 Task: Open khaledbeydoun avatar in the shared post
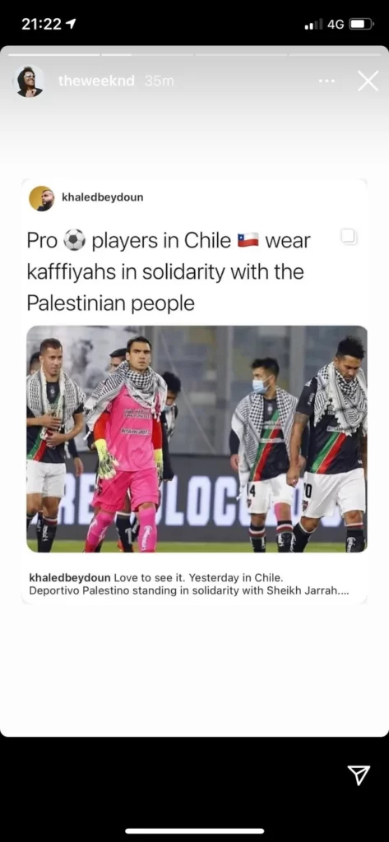pos(41,198)
